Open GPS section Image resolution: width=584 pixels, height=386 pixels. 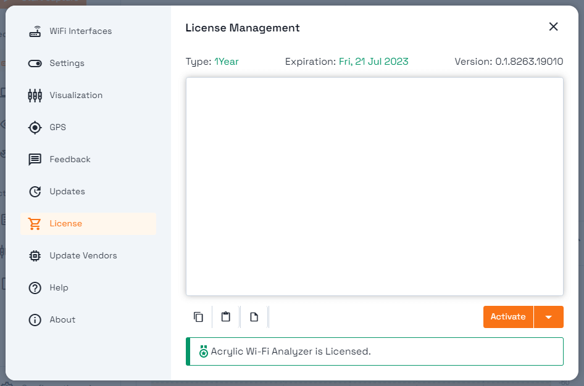pyautogui.click(x=88, y=128)
